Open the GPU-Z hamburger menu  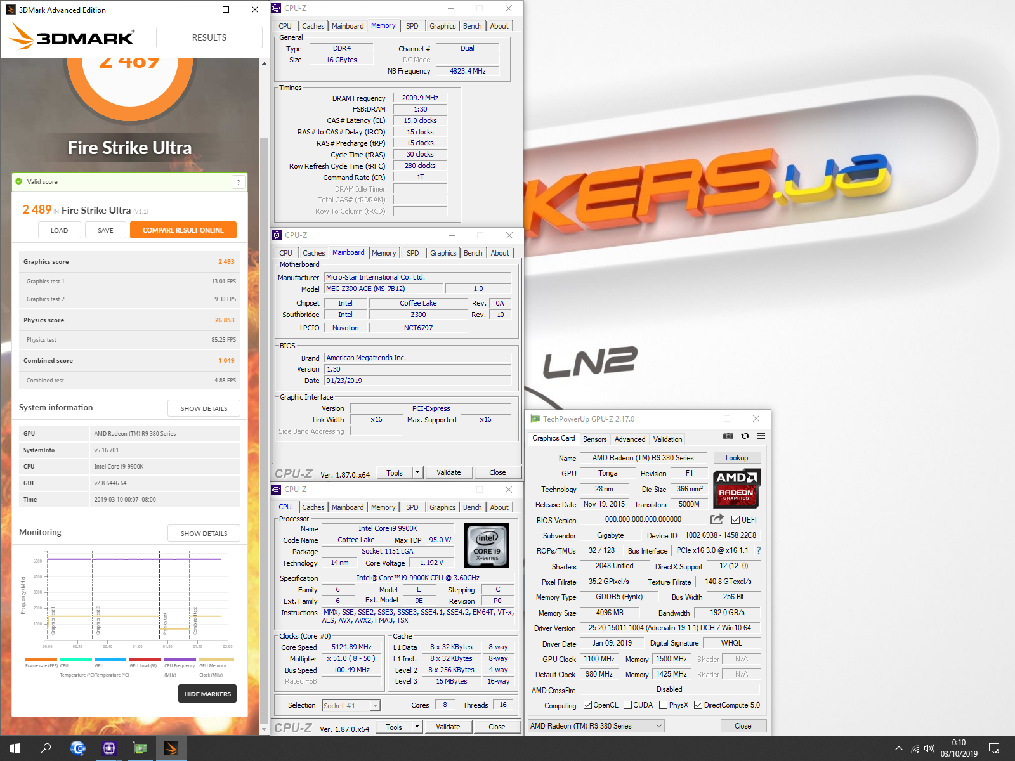click(x=761, y=436)
